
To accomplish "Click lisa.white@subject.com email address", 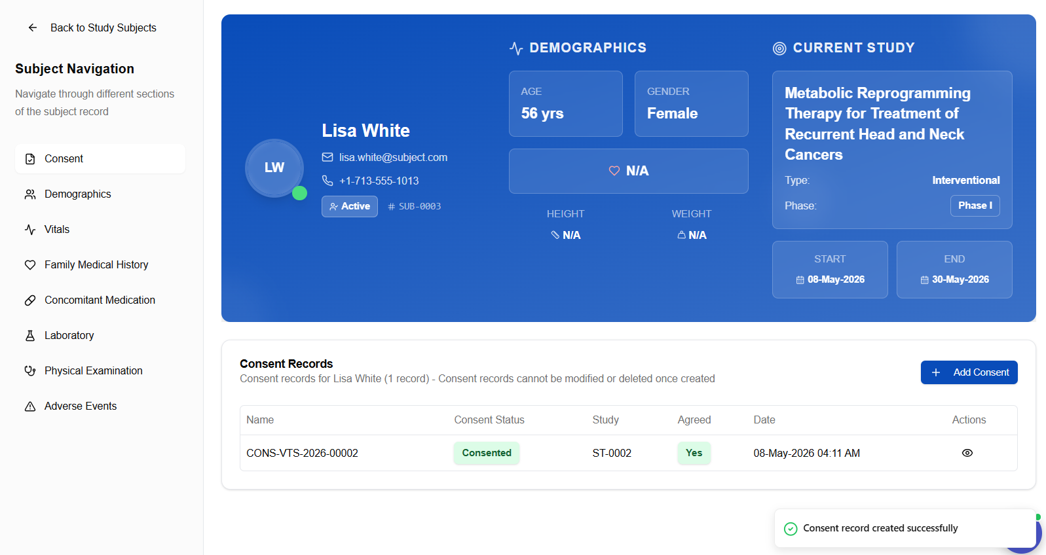I will tap(393, 157).
